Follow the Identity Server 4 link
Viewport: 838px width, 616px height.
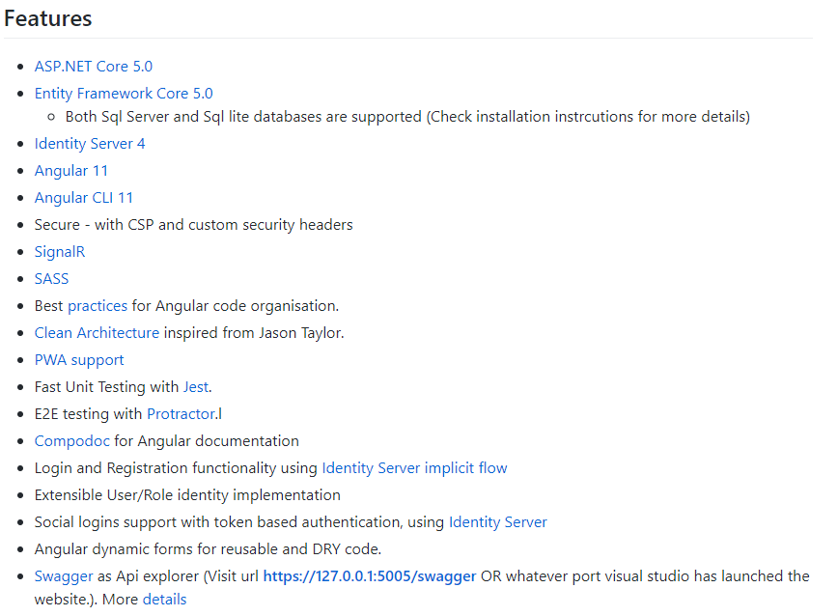90,144
